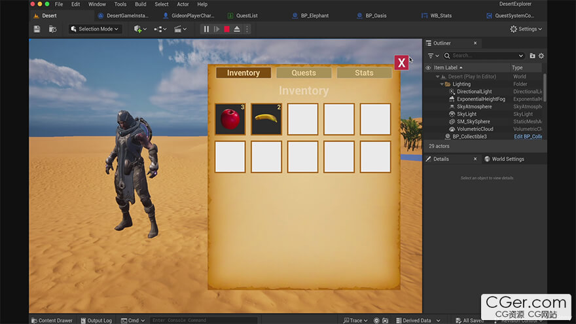Screen dimensions: 576x324
Task: Advance one frame with the step button
Action: [217, 29]
